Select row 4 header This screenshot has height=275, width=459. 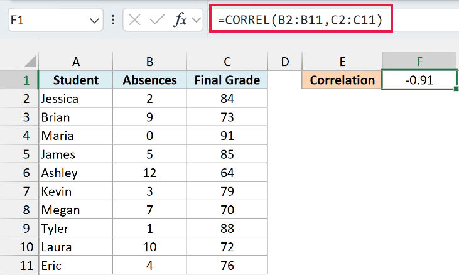click(19, 136)
